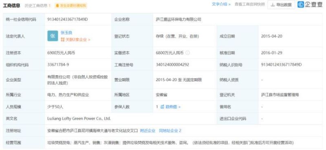Select taxpayer ID value in 纳税人识别号 row
Image resolution: width=326 pixels, height=150 pixels.
tap(281, 65)
